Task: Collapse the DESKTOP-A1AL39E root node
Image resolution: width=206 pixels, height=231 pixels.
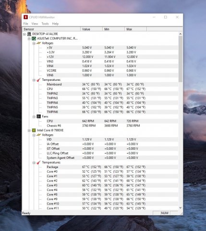Action: (x=24, y=34)
